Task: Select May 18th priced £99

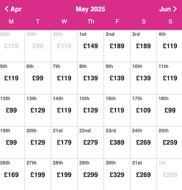Action: coord(170,110)
